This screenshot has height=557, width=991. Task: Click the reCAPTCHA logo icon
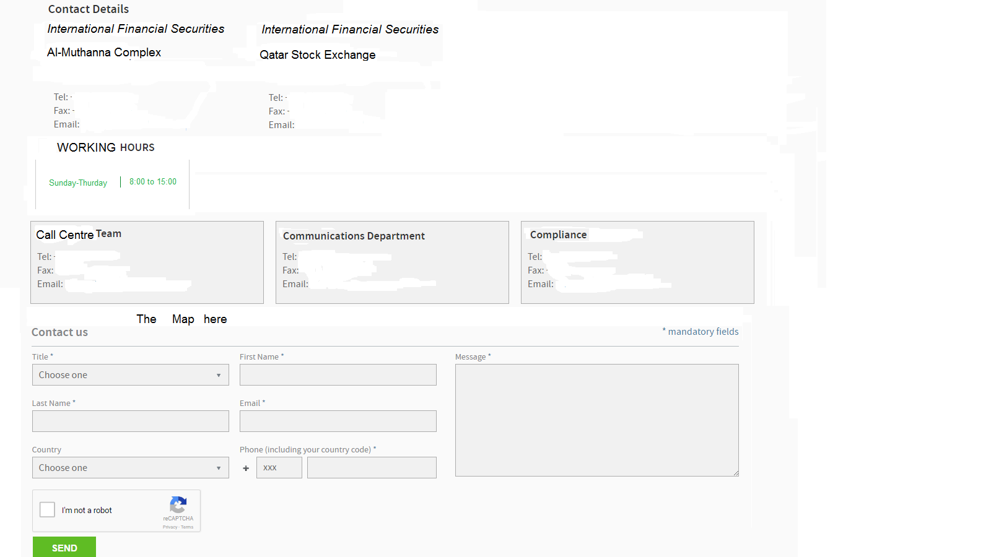point(178,504)
